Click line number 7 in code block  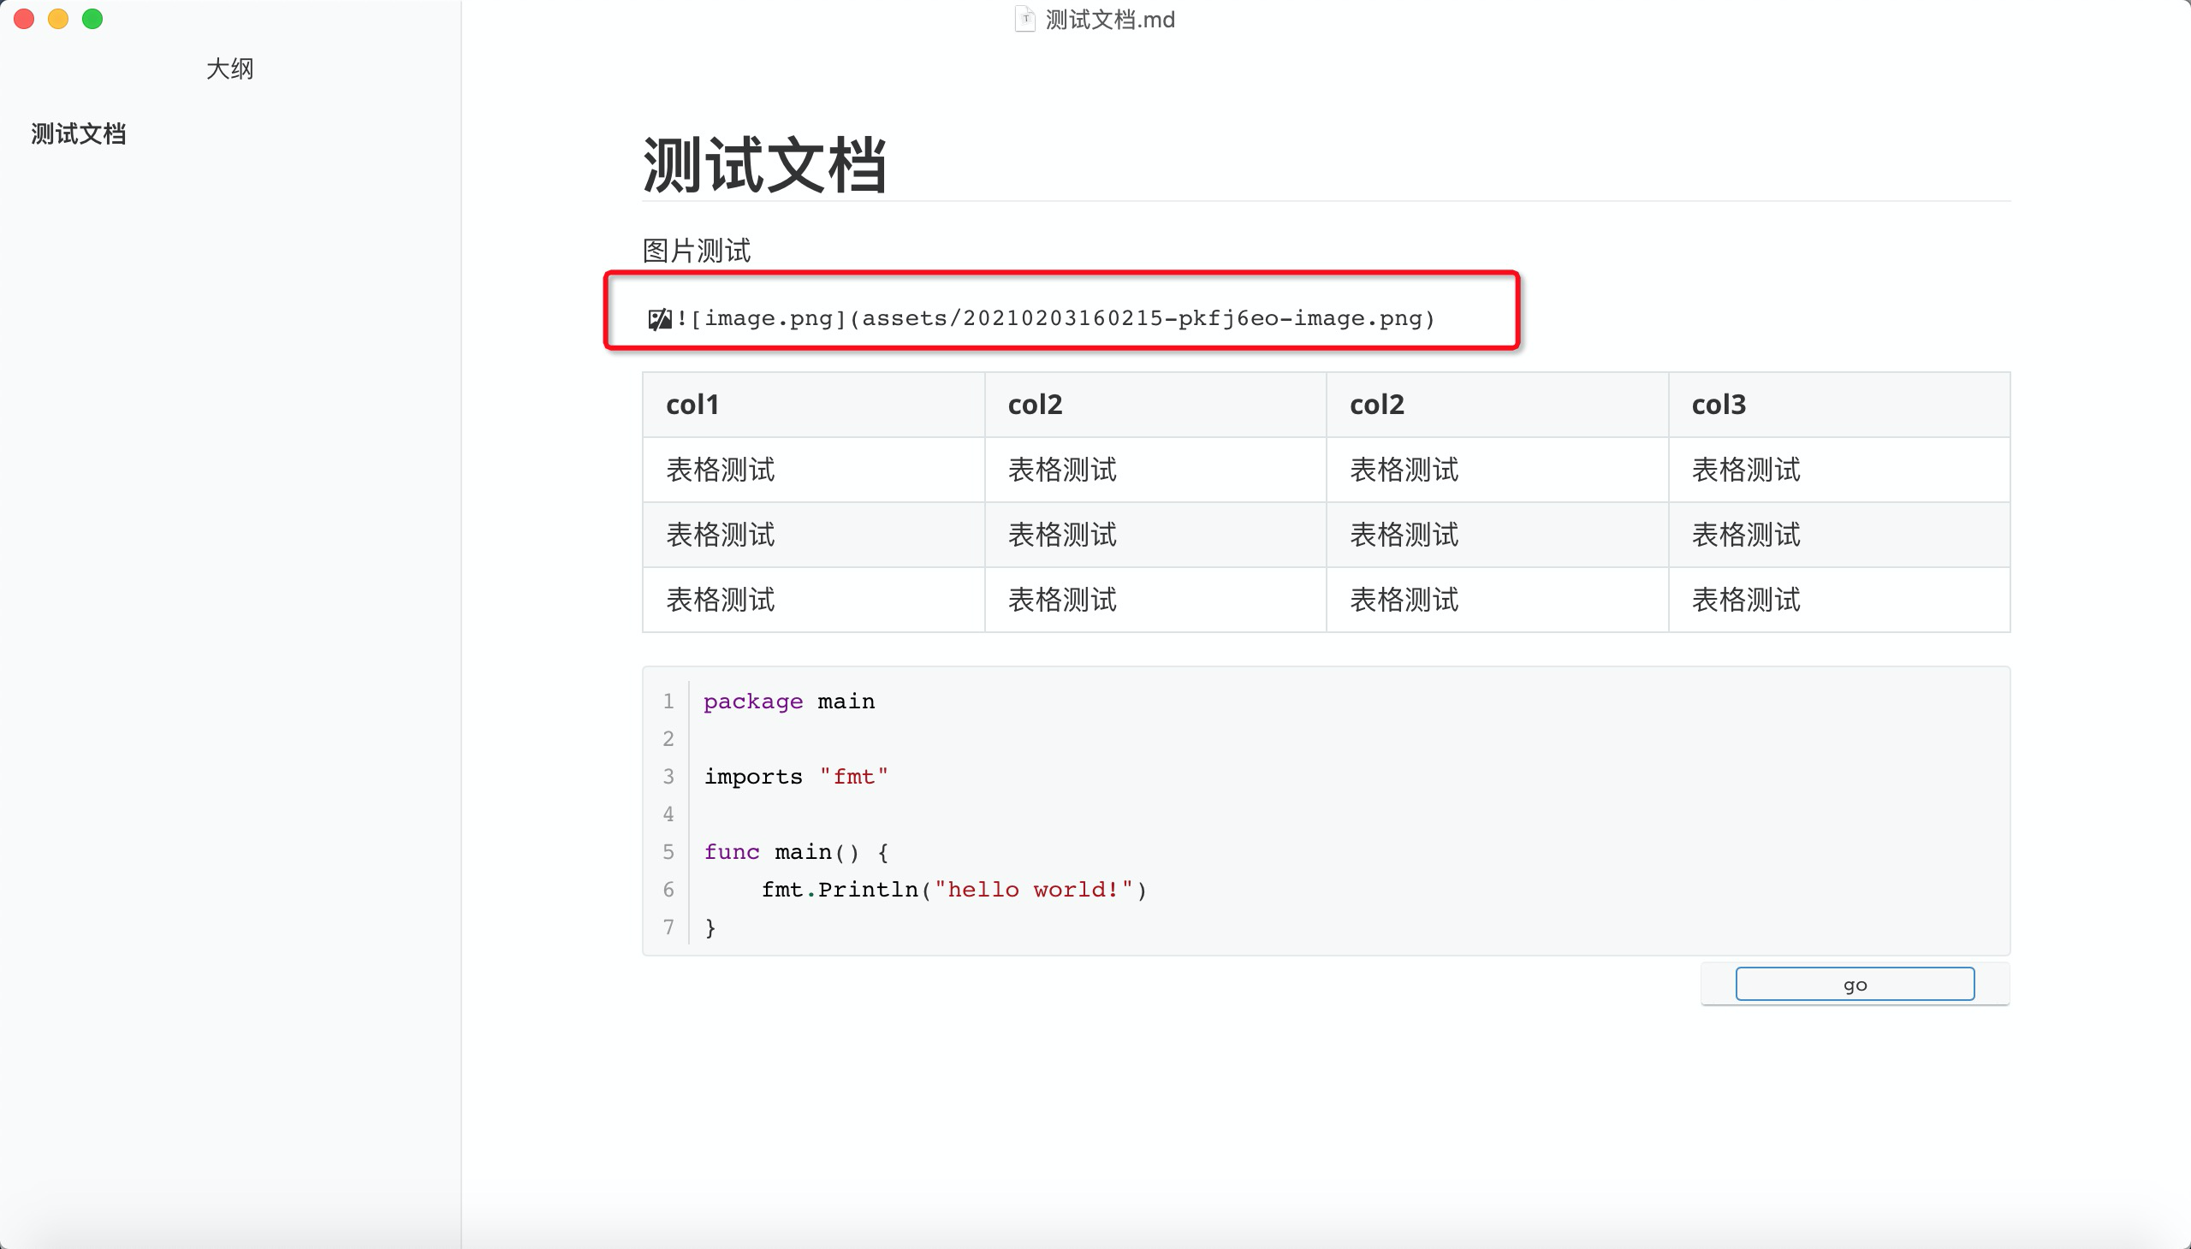tap(668, 927)
